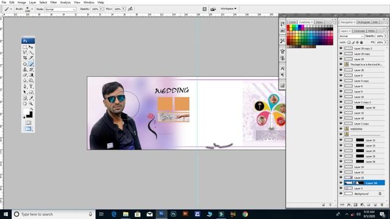
Task: Add layer mask from Layers panel footer
Action: [x=355, y=205]
